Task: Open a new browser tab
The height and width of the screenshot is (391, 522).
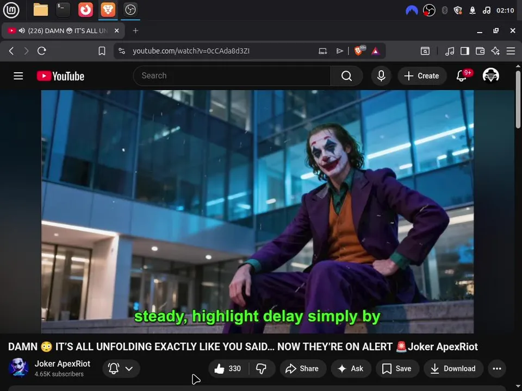Action: tap(135, 30)
